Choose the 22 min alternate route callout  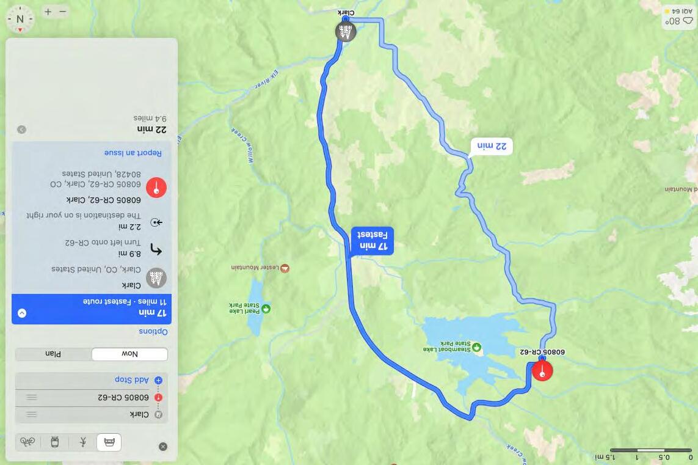click(492, 146)
